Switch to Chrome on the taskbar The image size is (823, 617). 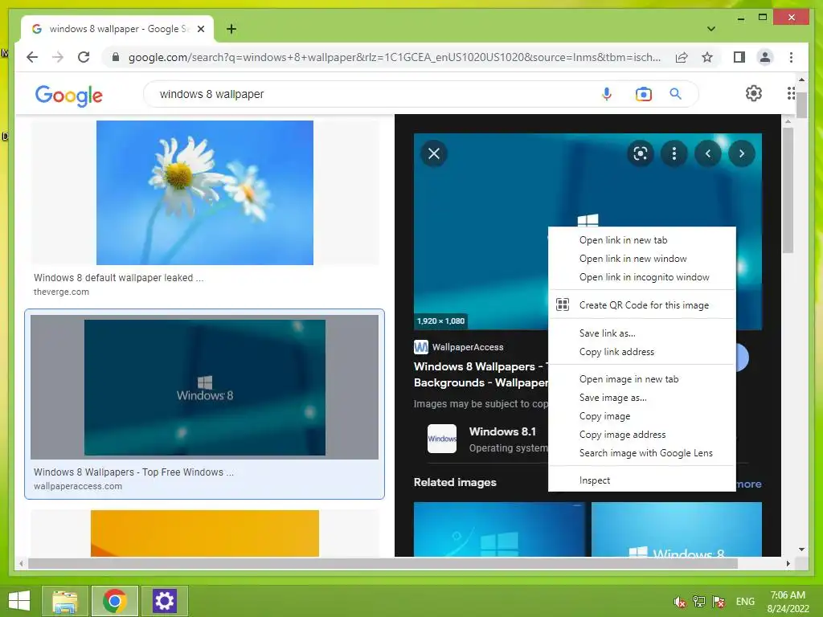[x=115, y=601]
